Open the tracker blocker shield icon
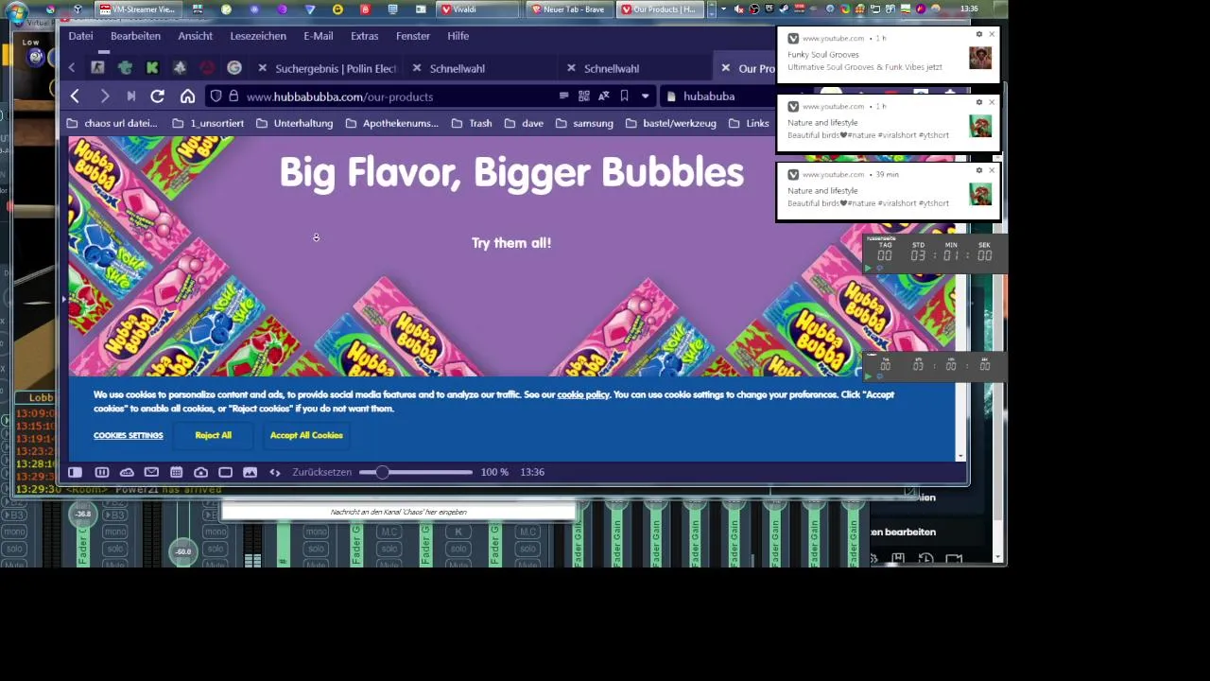The height and width of the screenshot is (681, 1210). [x=216, y=96]
